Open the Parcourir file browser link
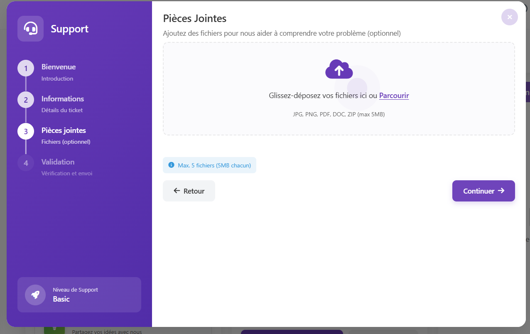Viewport: 530px width, 334px height. click(394, 96)
